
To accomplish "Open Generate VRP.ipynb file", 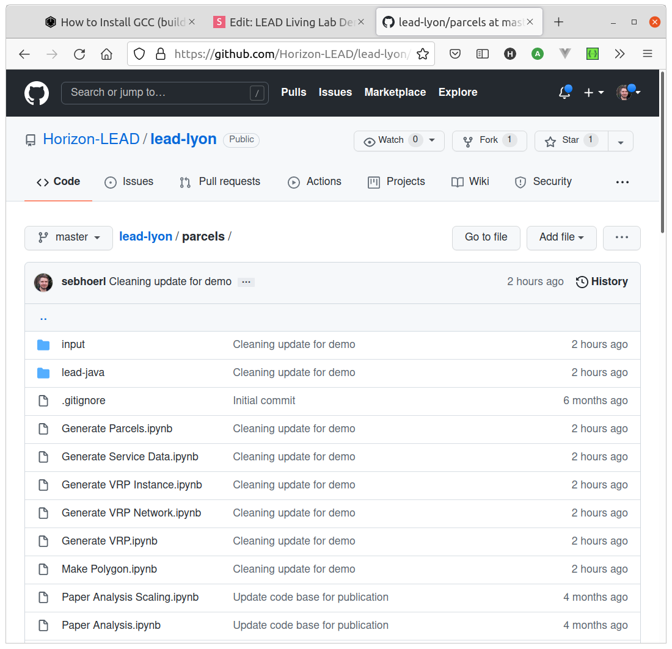I will (109, 541).
